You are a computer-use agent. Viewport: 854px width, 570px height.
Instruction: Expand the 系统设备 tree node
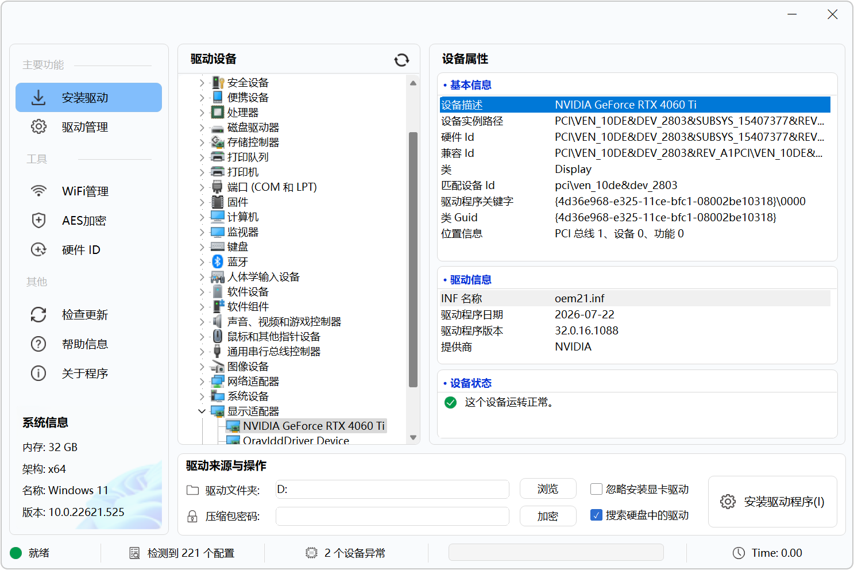pos(202,396)
